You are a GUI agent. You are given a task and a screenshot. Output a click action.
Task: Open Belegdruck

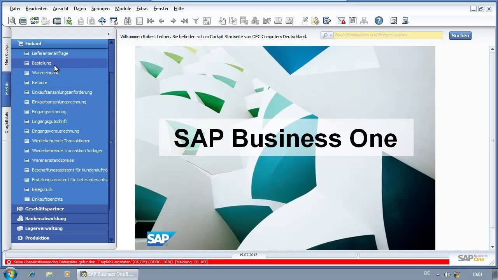click(42, 189)
